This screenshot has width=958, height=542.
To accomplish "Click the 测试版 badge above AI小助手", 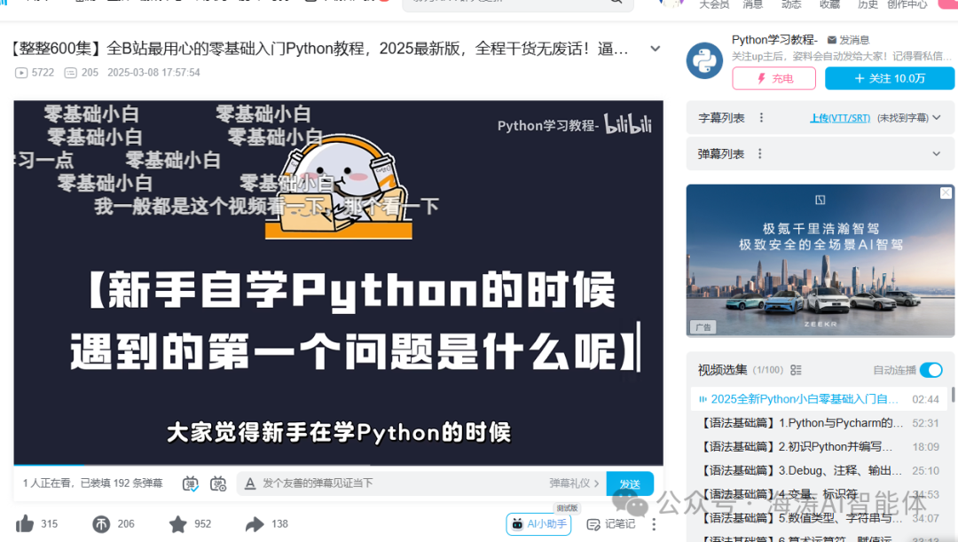I will pos(566,507).
